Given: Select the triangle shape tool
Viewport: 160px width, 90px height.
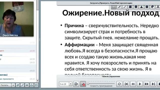Looking at the screenshot, I should point(141,7).
